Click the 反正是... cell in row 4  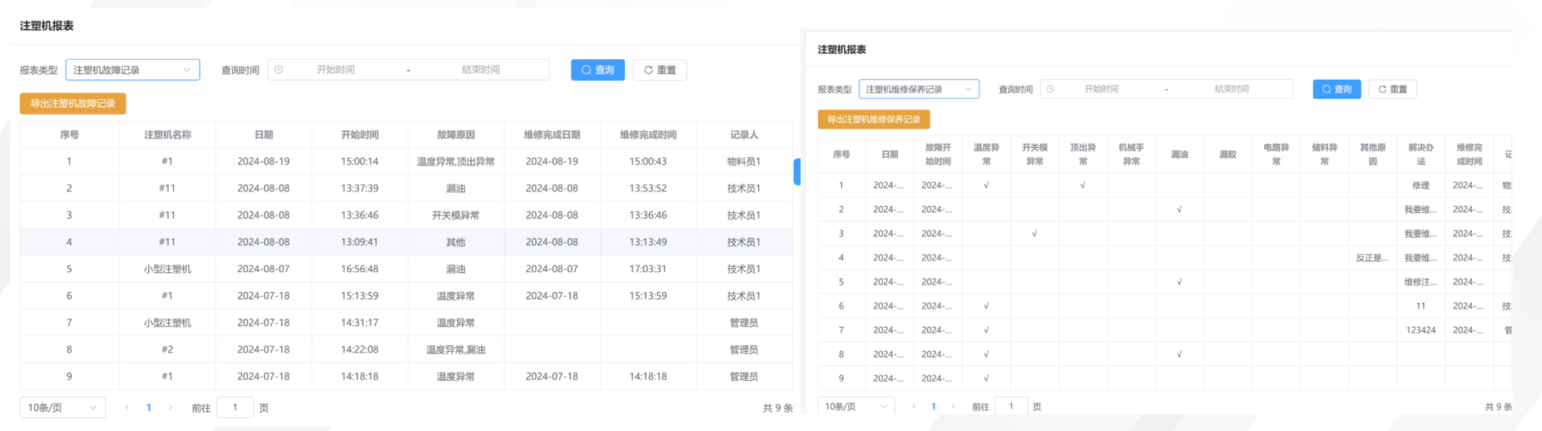pos(1372,258)
